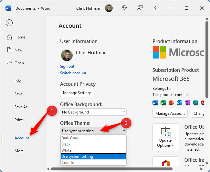Click the Sign out link
210x172 pixels.
pos(67,66)
